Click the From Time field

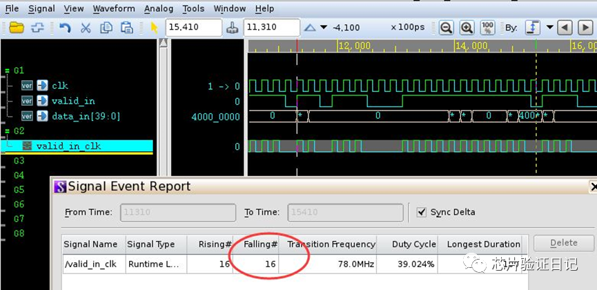pyautogui.click(x=178, y=212)
